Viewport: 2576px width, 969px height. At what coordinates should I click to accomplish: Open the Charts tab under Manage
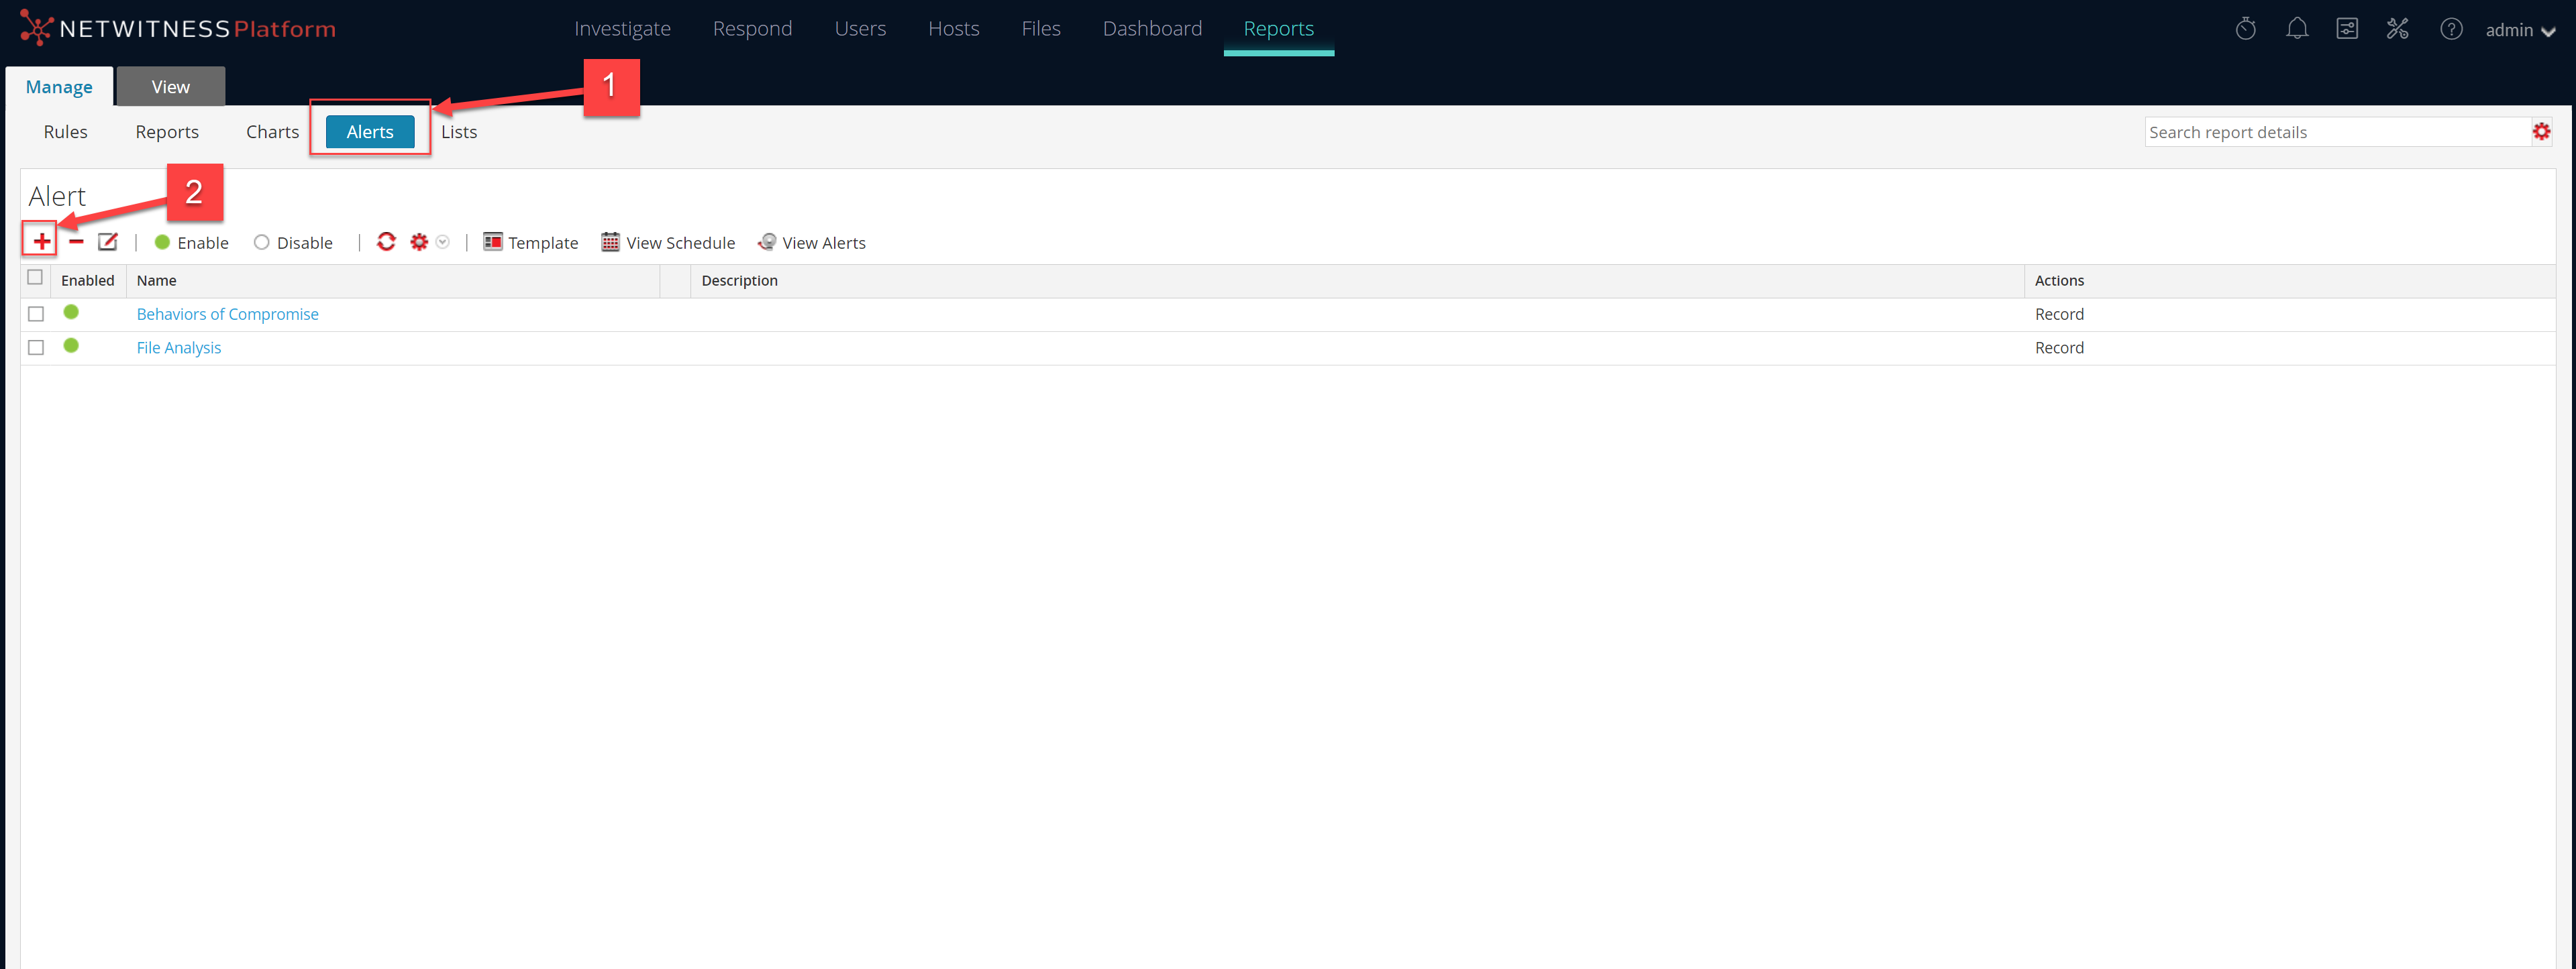[x=271, y=131]
